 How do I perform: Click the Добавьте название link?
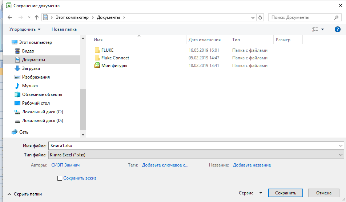pos(252,165)
